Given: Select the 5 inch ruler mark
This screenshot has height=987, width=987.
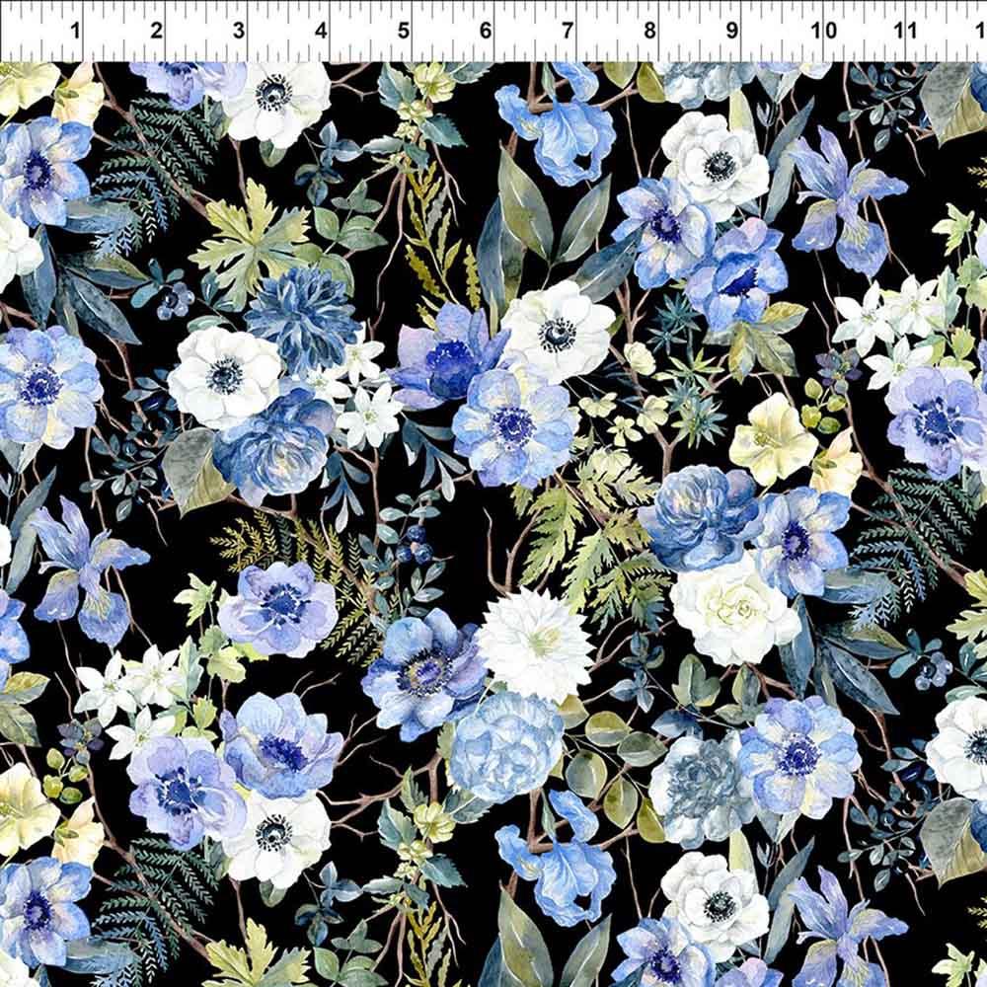Looking at the screenshot, I should 404,32.
